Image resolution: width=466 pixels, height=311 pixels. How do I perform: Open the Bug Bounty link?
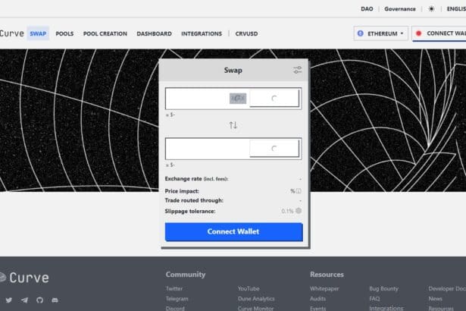click(x=383, y=288)
